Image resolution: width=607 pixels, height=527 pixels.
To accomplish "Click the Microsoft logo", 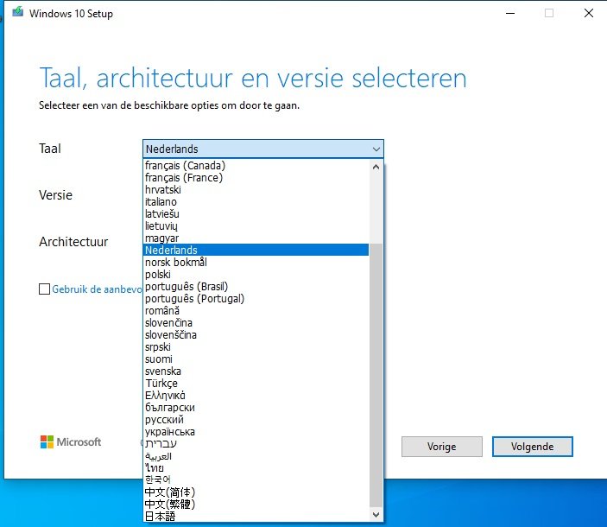I will pyautogui.click(x=71, y=441).
